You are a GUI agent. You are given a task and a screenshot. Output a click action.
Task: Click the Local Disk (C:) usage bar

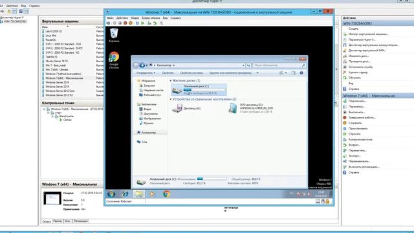(204, 90)
